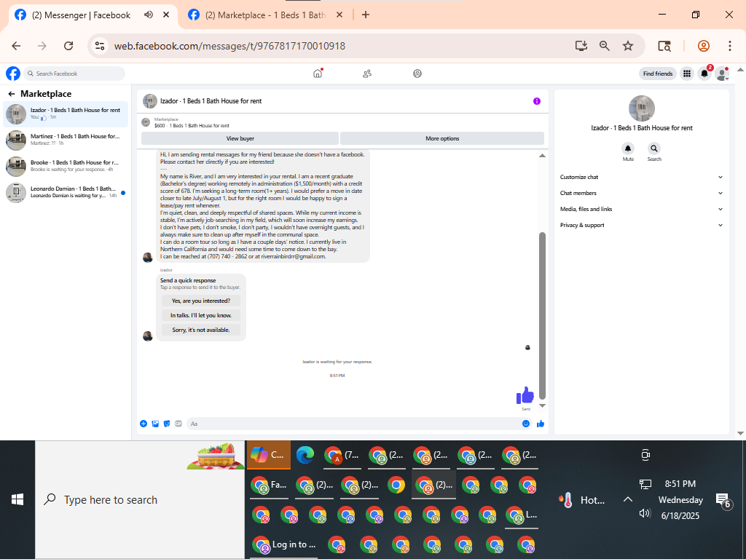The height and width of the screenshot is (559, 746).
Task: Open Chrome zoom magnifier icon in address bar
Action: coord(604,46)
